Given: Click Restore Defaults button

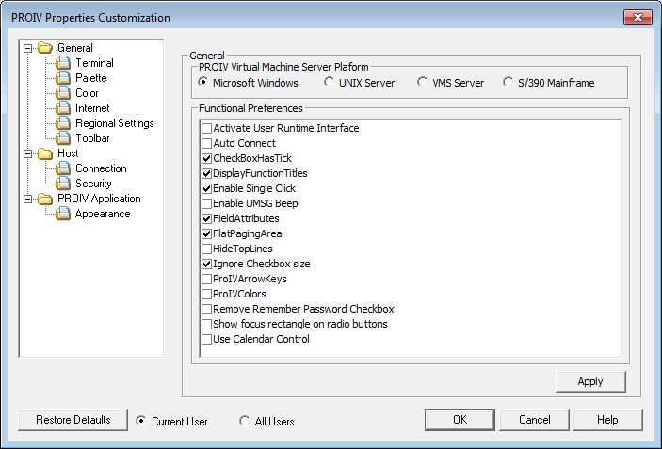Looking at the screenshot, I should point(73,420).
